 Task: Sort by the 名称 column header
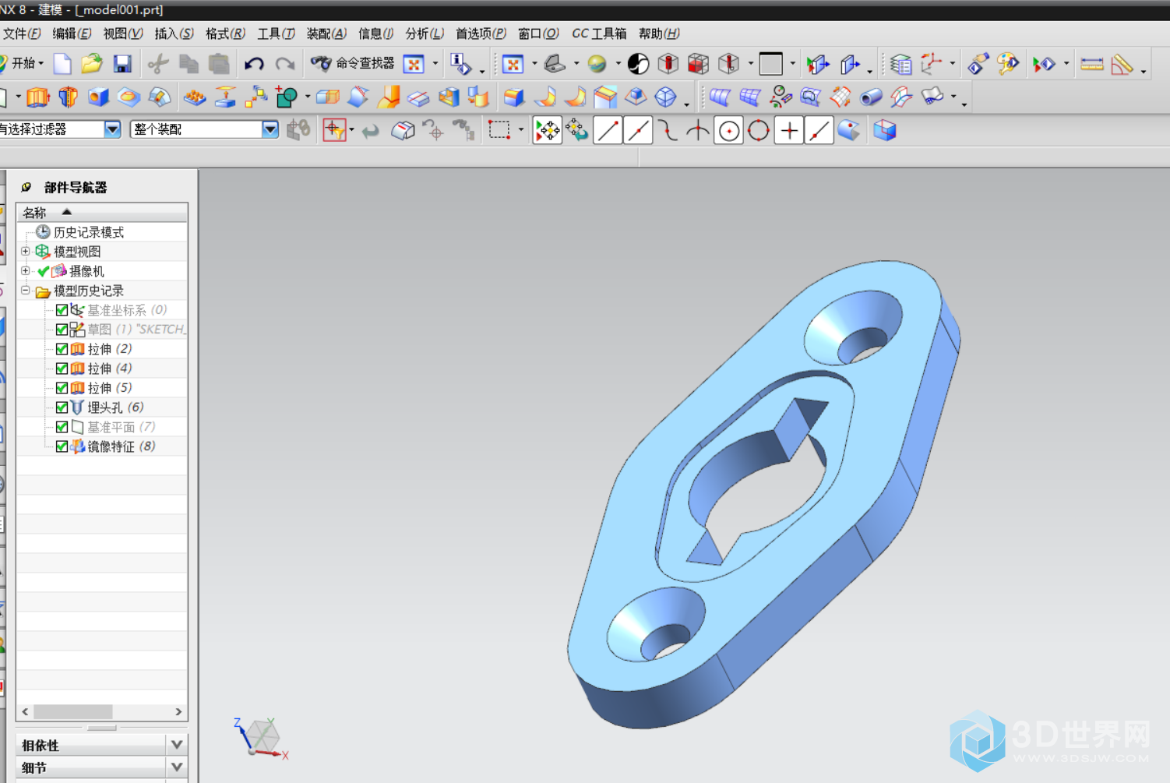point(102,212)
